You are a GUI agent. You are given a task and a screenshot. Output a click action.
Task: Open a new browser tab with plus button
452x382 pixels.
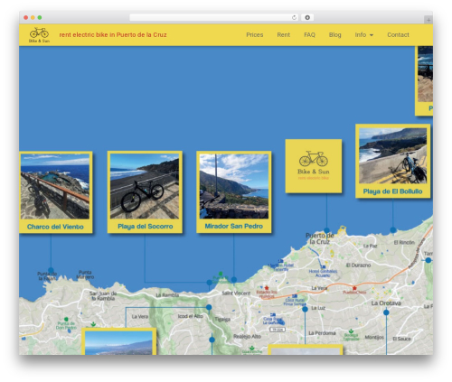click(x=428, y=20)
